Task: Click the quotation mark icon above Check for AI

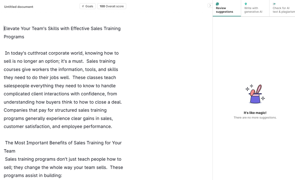Action: [x=274, y=4]
